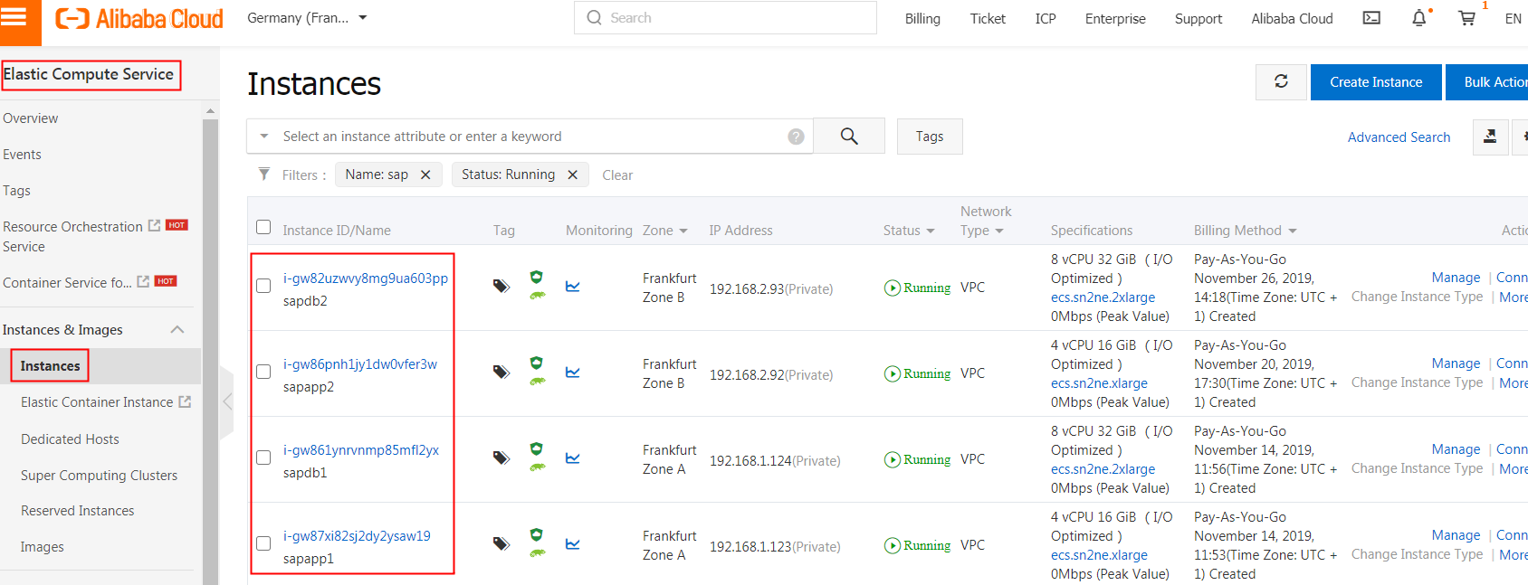The width and height of the screenshot is (1528, 585).
Task: Click the tag icon for sapdb2
Action: 501,287
